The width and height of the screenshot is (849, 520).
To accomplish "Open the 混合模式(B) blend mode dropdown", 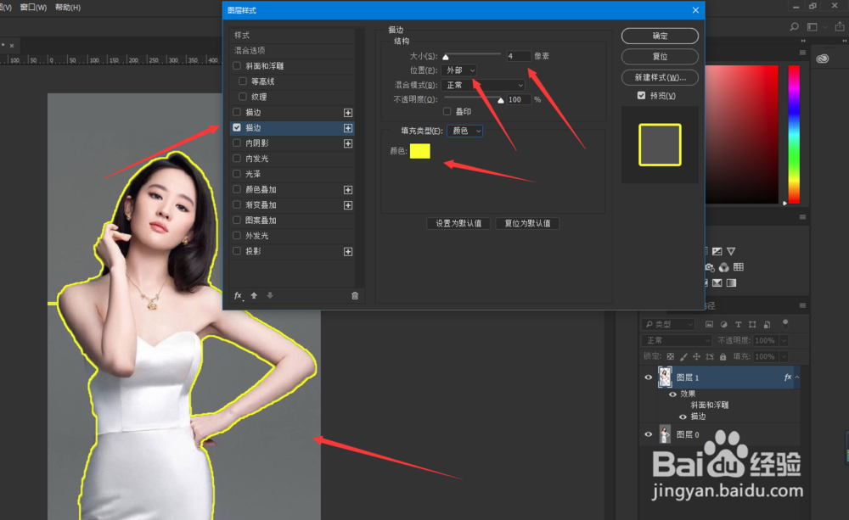I will [x=484, y=86].
